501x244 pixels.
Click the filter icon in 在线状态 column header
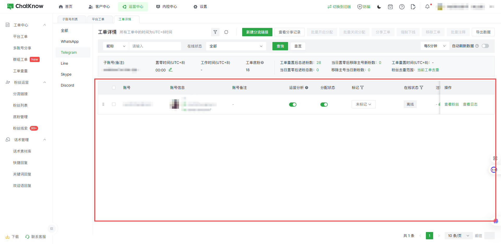[421, 88]
